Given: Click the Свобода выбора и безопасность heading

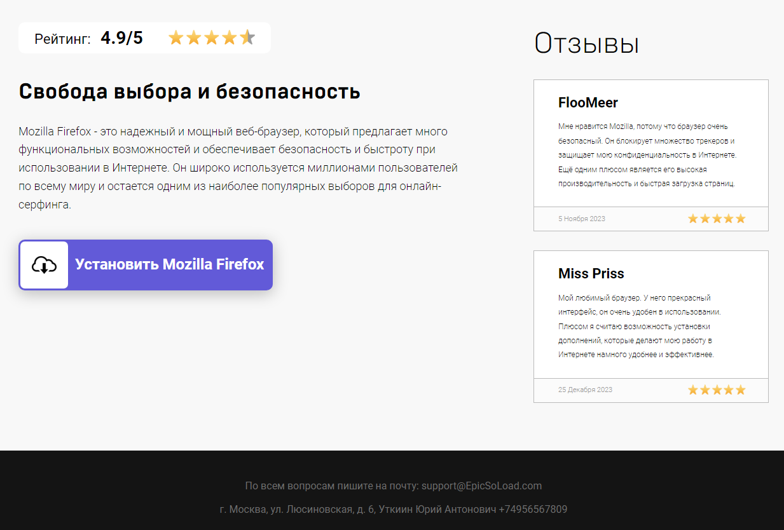Looking at the screenshot, I should [x=189, y=92].
